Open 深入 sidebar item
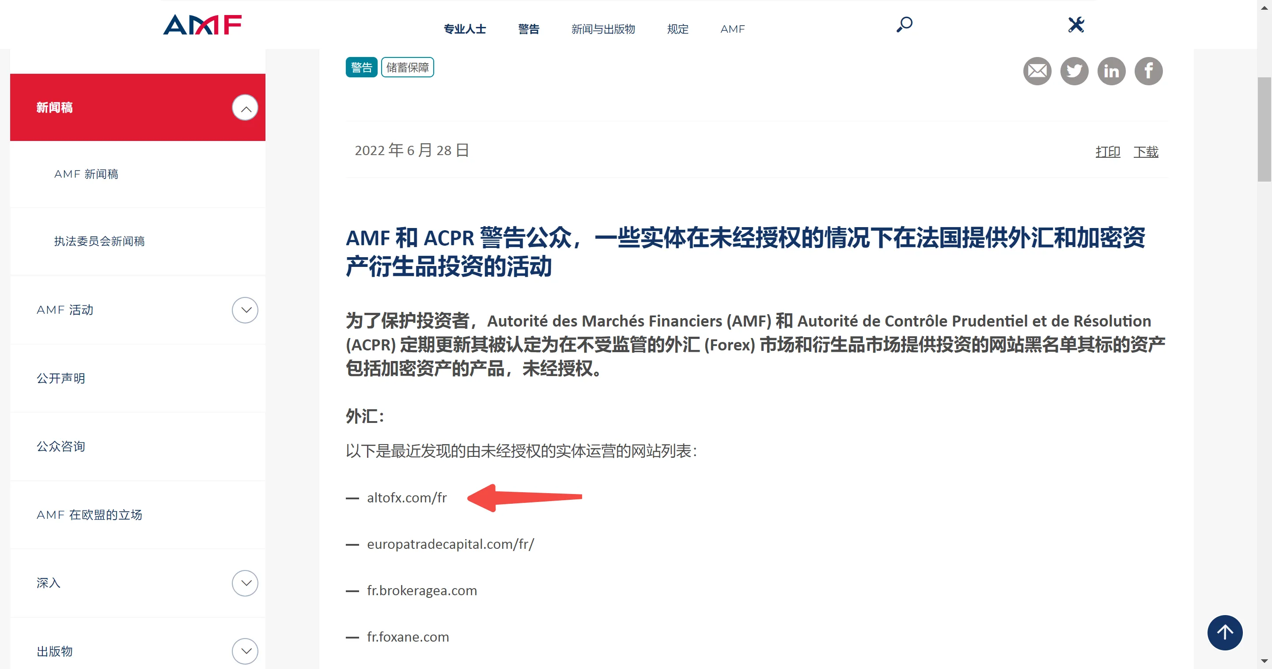The height and width of the screenshot is (669, 1272). 49,583
